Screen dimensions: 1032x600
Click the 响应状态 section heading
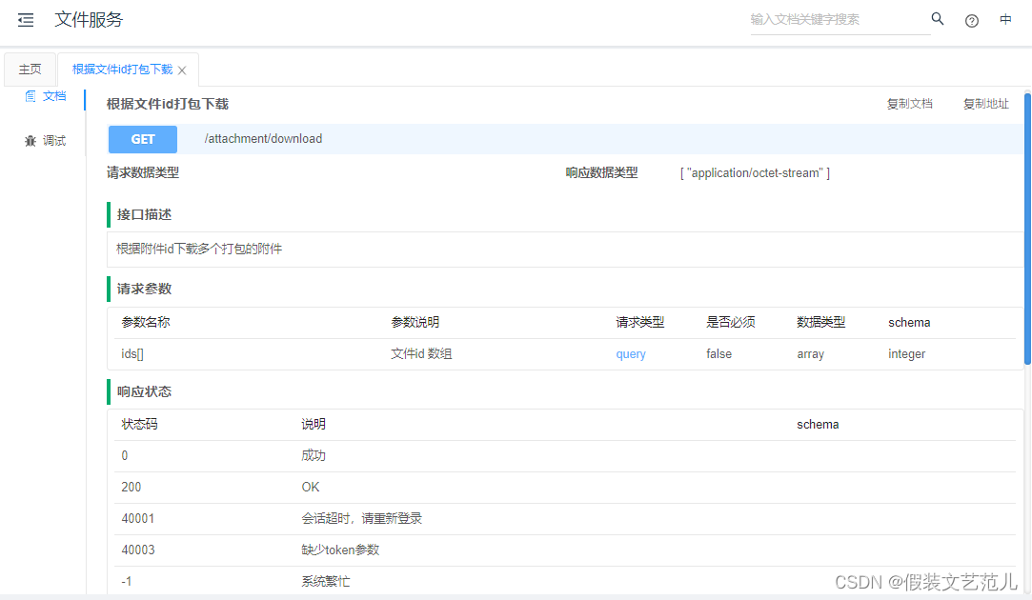point(144,391)
